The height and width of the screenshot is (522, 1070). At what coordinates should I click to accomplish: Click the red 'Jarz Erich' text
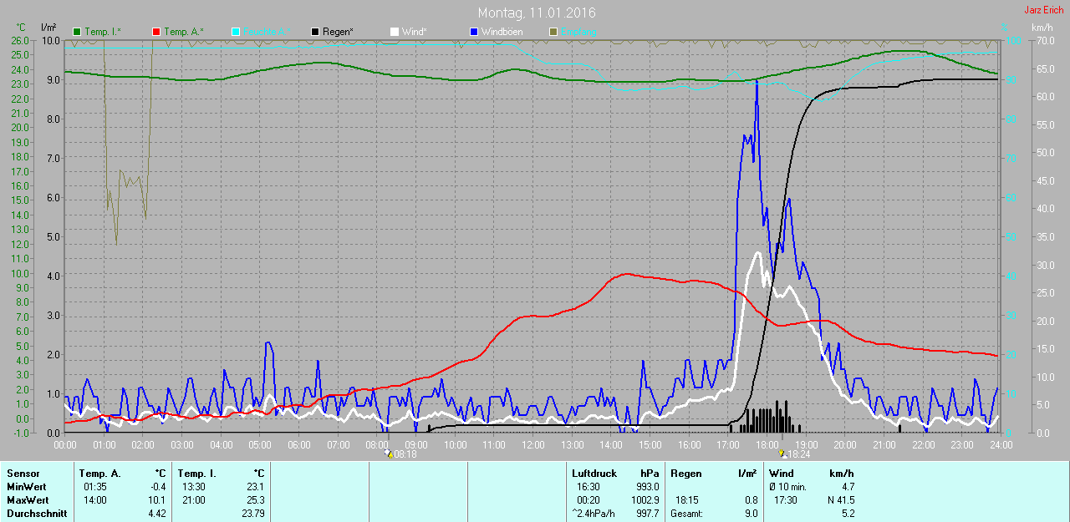[x=1044, y=10]
